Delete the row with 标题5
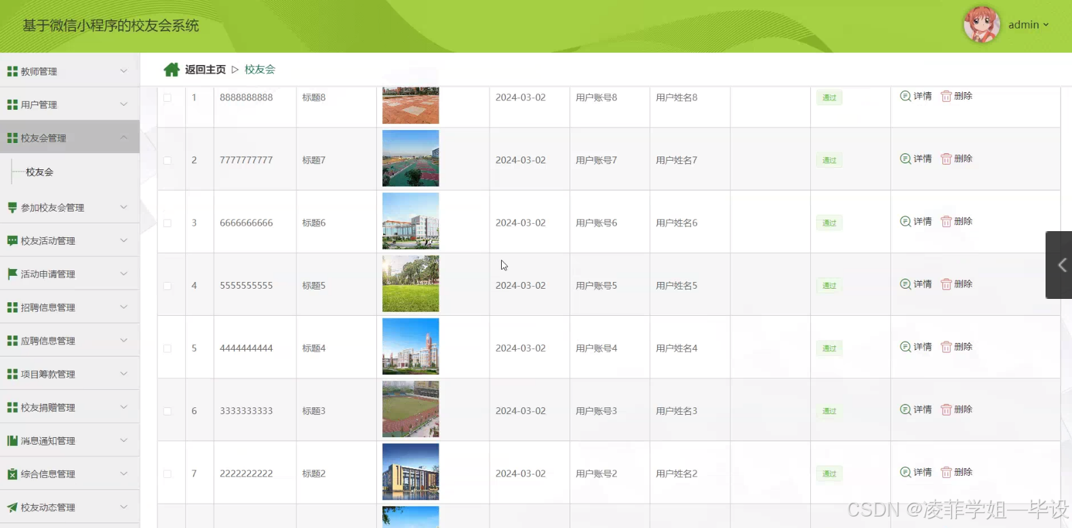 click(956, 284)
